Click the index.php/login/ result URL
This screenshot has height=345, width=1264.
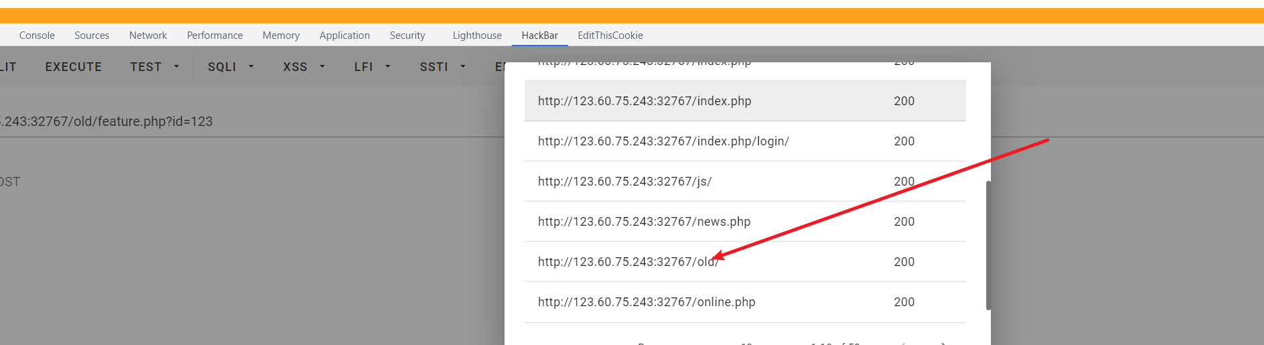tap(663, 141)
